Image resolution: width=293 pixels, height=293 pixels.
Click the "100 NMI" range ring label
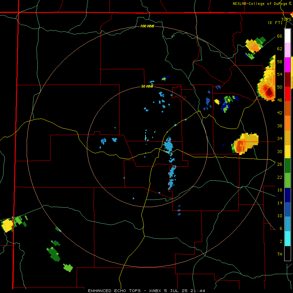[x=147, y=26]
